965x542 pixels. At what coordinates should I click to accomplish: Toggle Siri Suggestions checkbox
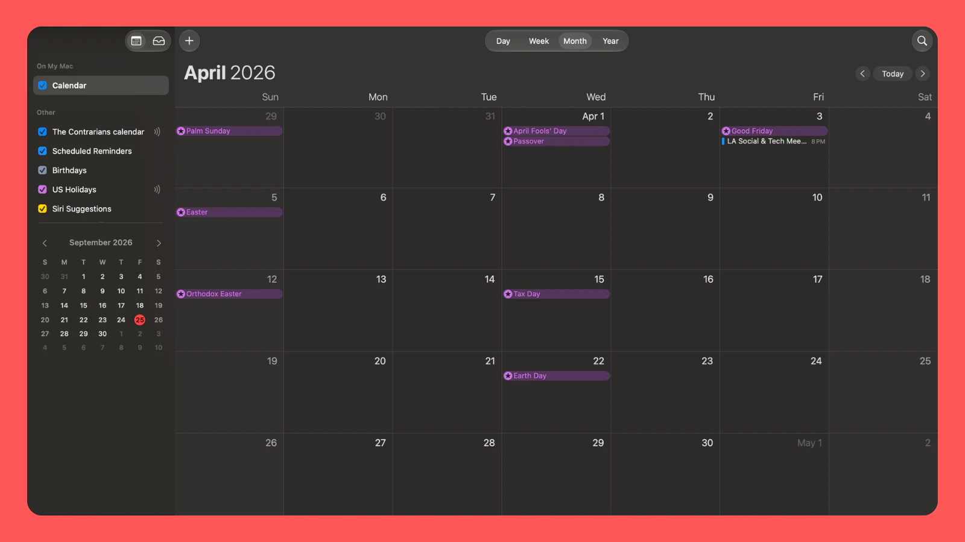pyautogui.click(x=43, y=209)
